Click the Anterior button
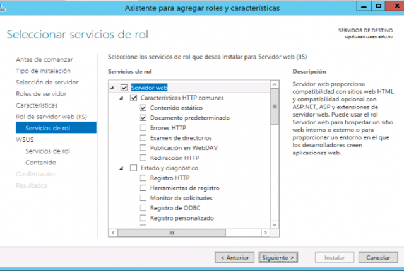 point(234,258)
